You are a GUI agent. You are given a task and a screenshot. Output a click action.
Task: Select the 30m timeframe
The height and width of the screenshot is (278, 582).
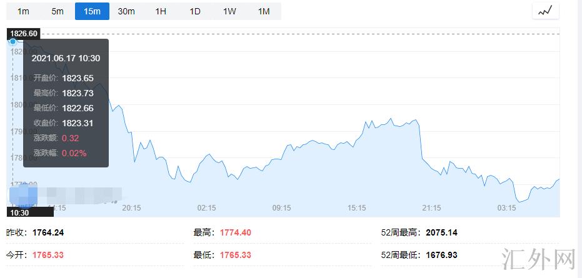point(126,11)
